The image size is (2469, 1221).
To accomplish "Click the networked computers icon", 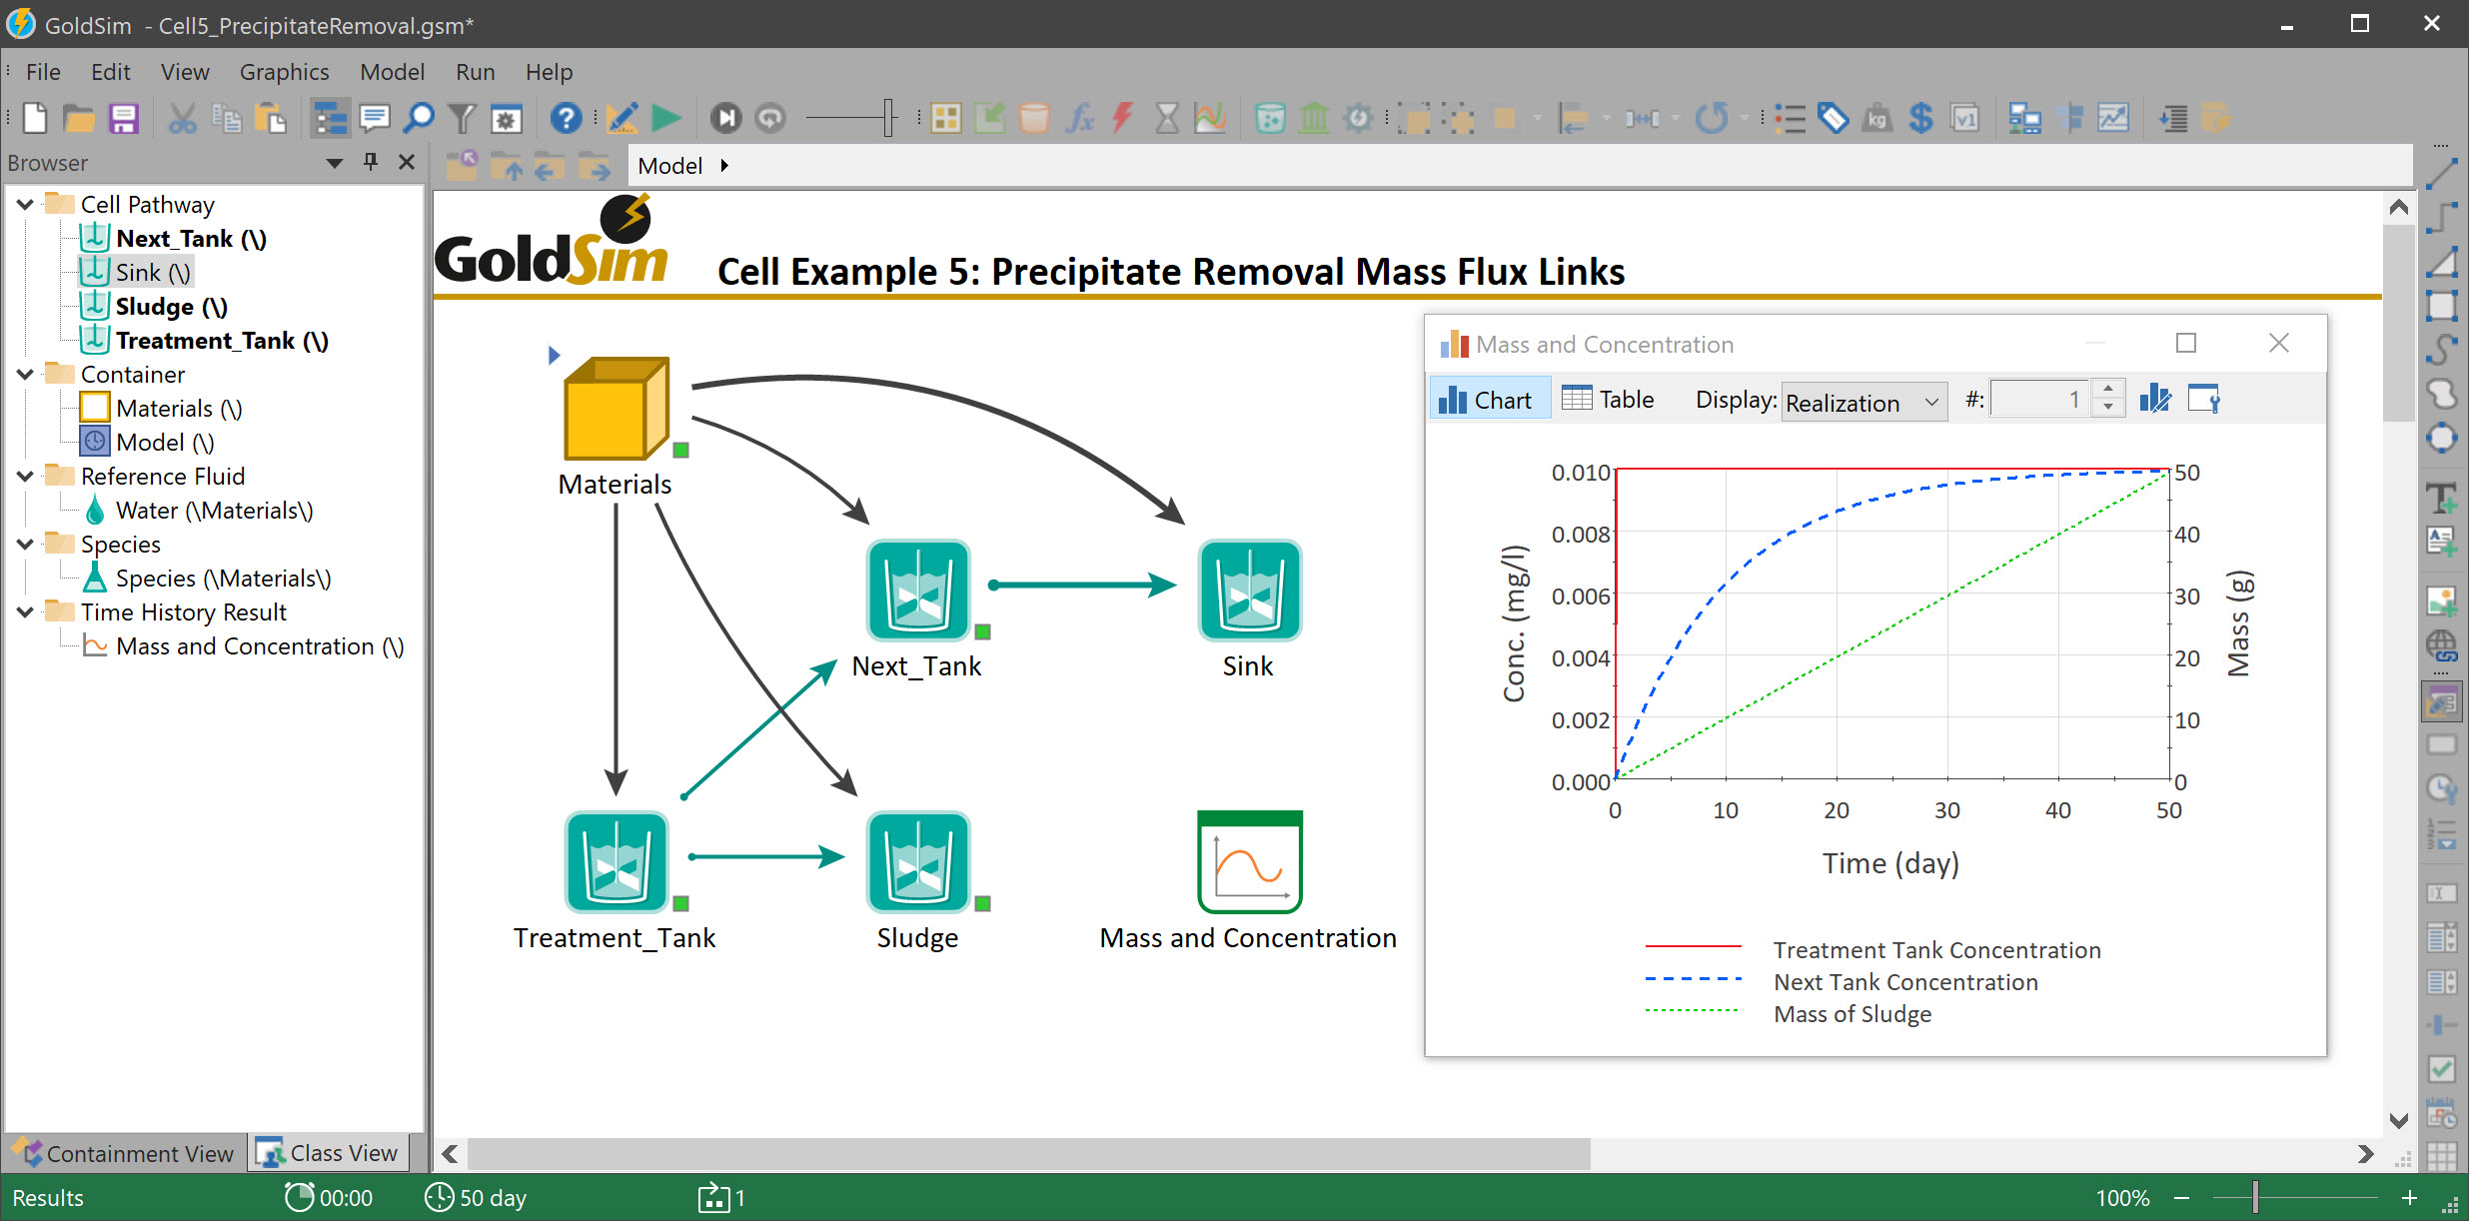I will (2025, 119).
